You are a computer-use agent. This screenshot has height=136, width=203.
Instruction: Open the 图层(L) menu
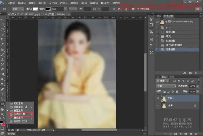coord(42,3)
